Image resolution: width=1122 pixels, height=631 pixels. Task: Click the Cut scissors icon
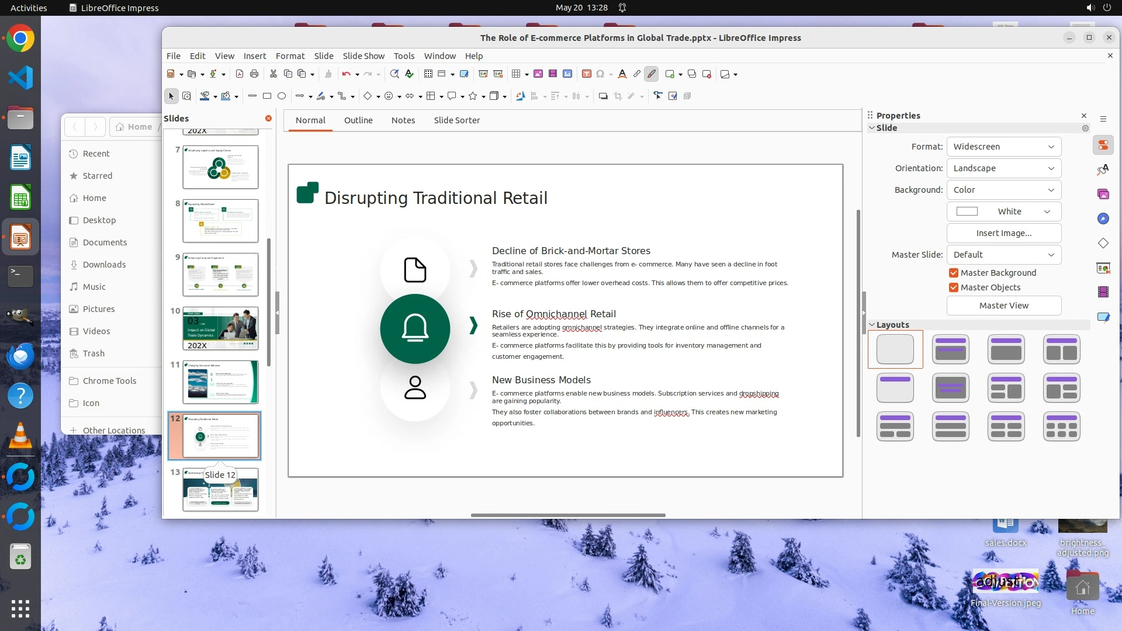pos(273,74)
